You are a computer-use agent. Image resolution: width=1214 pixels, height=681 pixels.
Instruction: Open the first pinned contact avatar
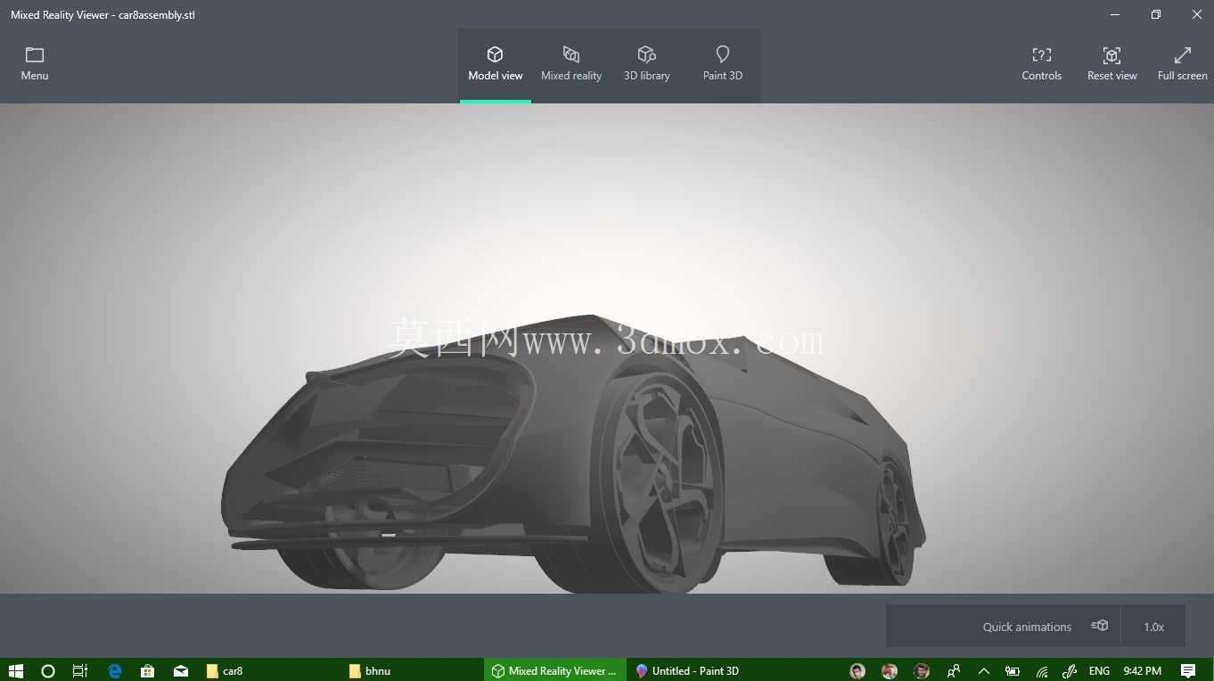(857, 670)
